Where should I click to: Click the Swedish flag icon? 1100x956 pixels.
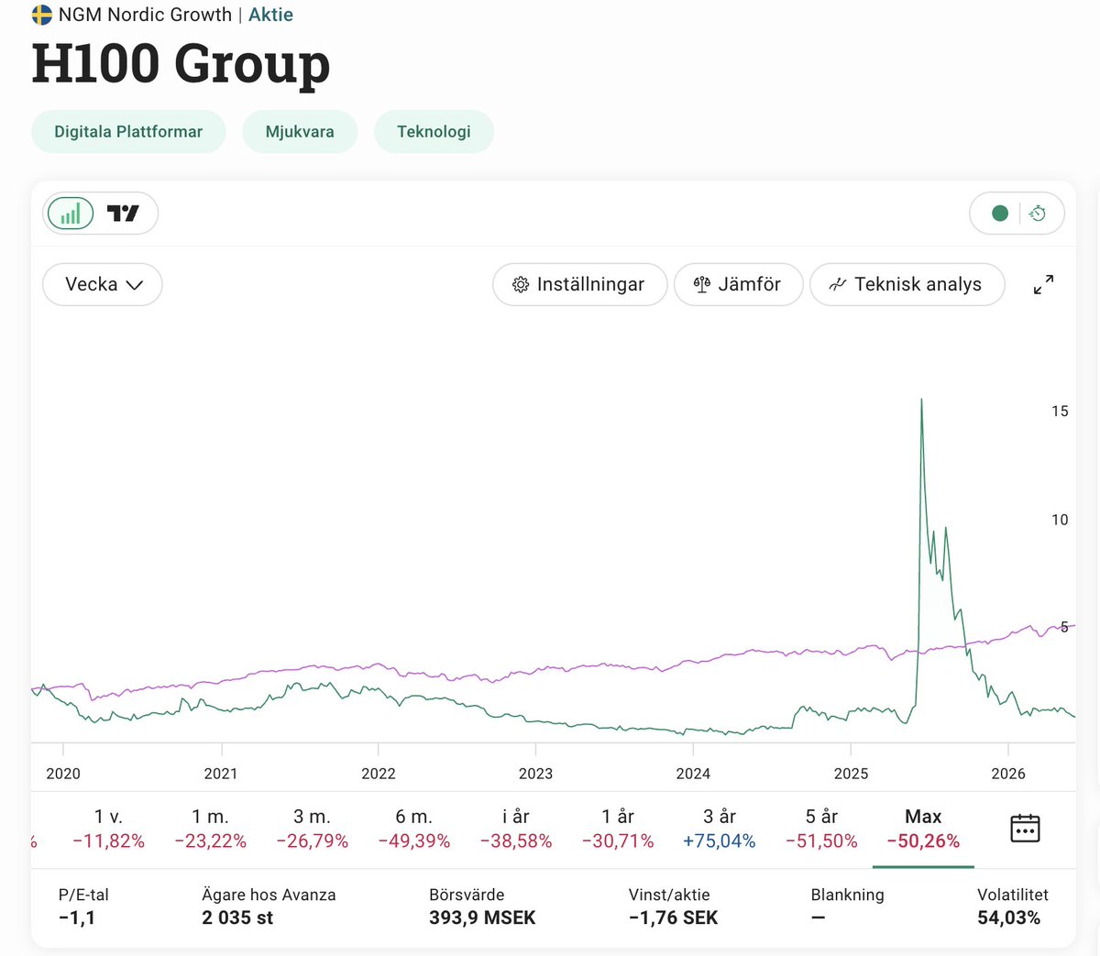(x=42, y=15)
